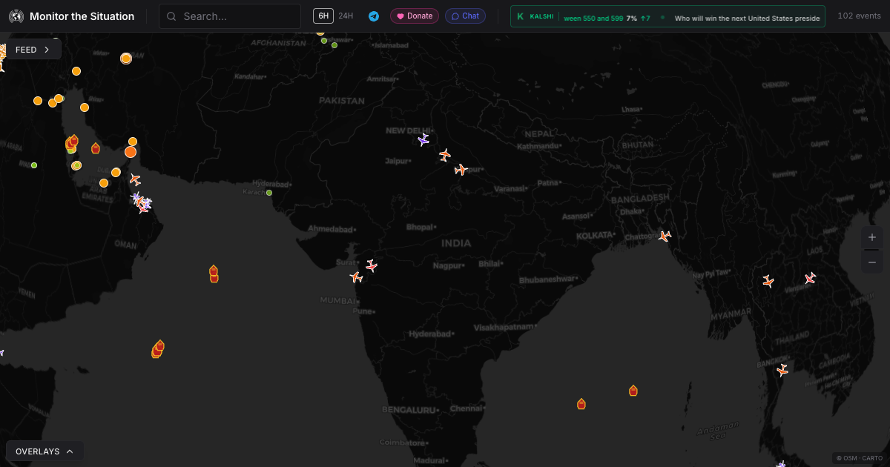Toggle the green event dot near Karachi

click(268, 192)
